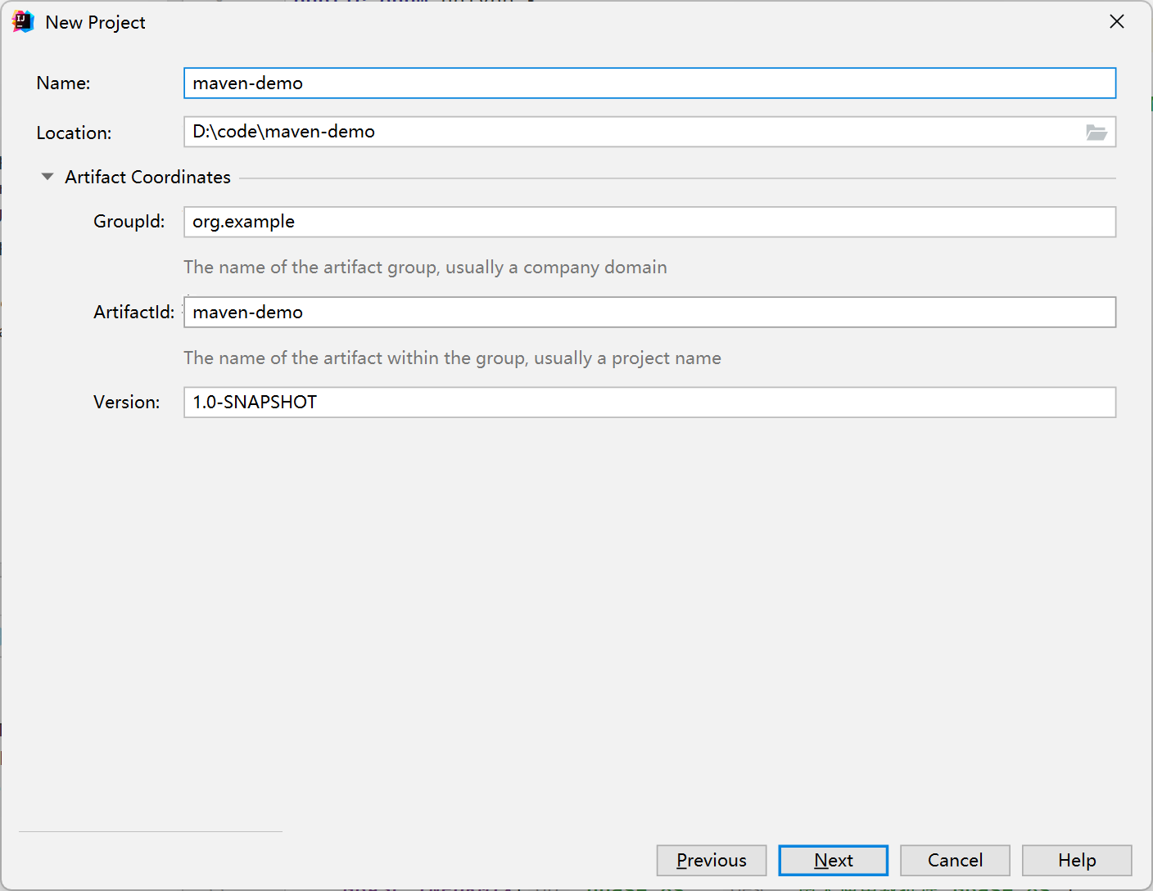
Task: Open the folder browser for Location
Action: tap(1096, 133)
